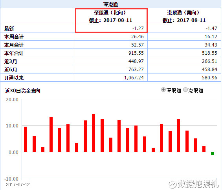Viewport: 222px width, 190px height.
Task: Click the value 52.57
Action: (138, 45)
